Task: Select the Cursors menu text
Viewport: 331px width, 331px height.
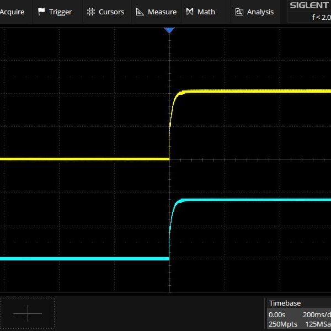Action: click(x=111, y=12)
